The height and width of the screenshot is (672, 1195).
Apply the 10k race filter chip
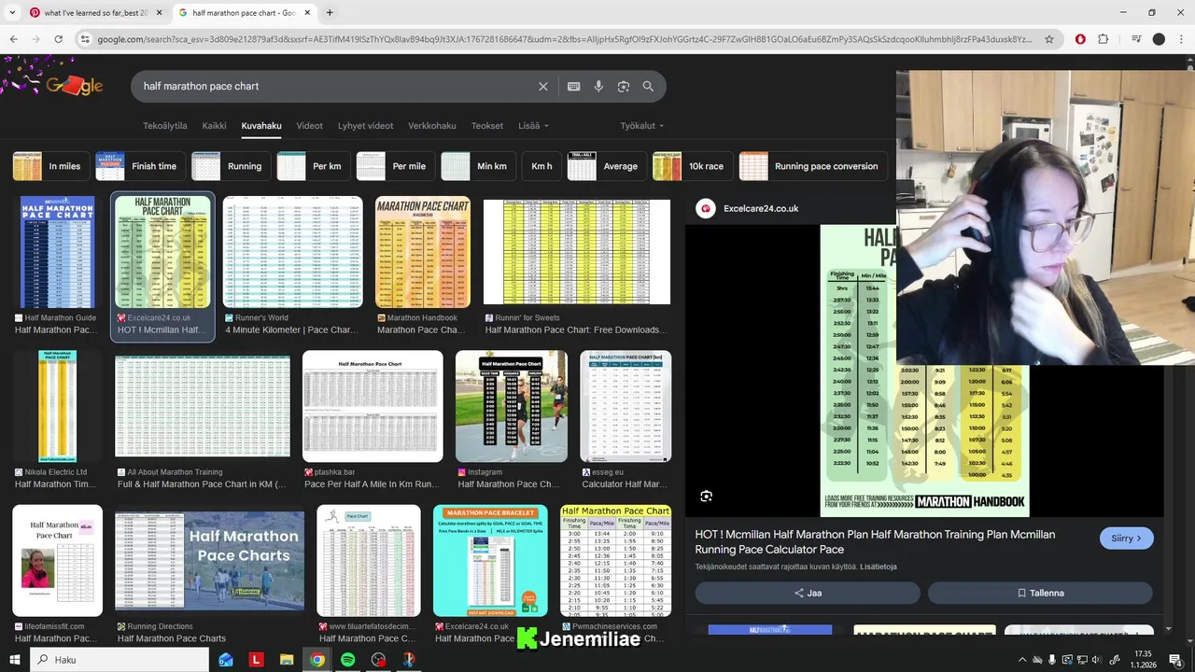pos(693,166)
